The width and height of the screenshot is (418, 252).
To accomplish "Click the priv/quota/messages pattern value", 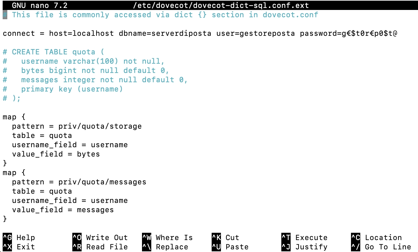I will (x=102, y=182).
